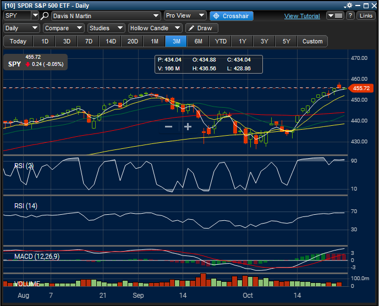Select the Custom range tab
The image size is (379, 306).
point(312,41)
